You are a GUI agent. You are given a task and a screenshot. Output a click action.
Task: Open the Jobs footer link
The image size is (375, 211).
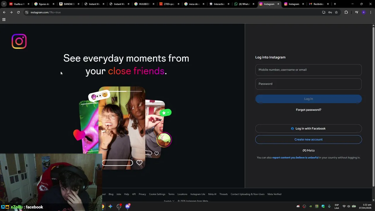tap(119, 194)
